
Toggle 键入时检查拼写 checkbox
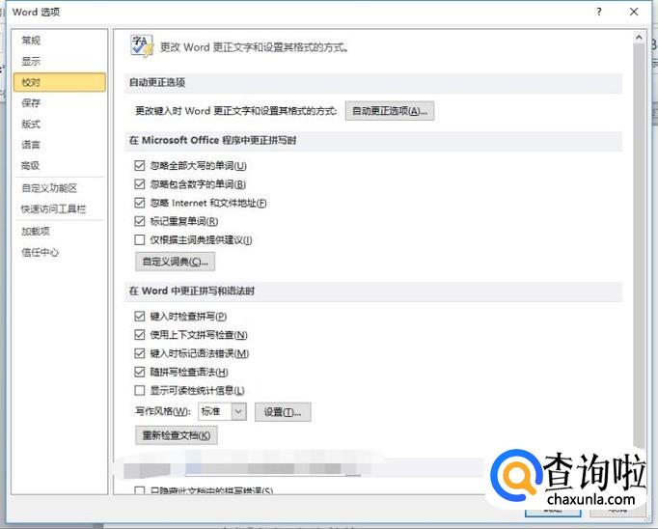pos(139,316)
